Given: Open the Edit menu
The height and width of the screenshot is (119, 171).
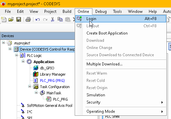Looking at the screenshot, I should click(x=20, y=12).
